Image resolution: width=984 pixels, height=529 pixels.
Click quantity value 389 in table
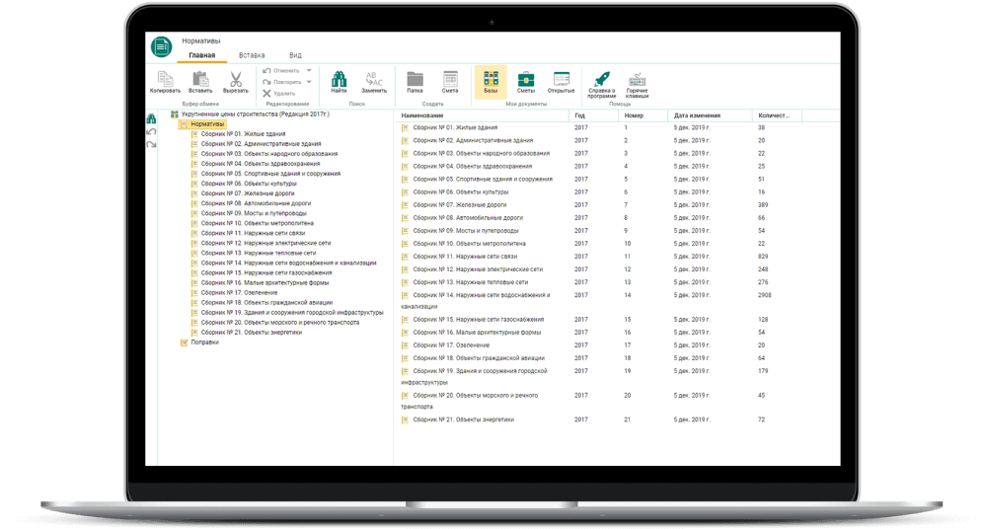tap(763, 205)
